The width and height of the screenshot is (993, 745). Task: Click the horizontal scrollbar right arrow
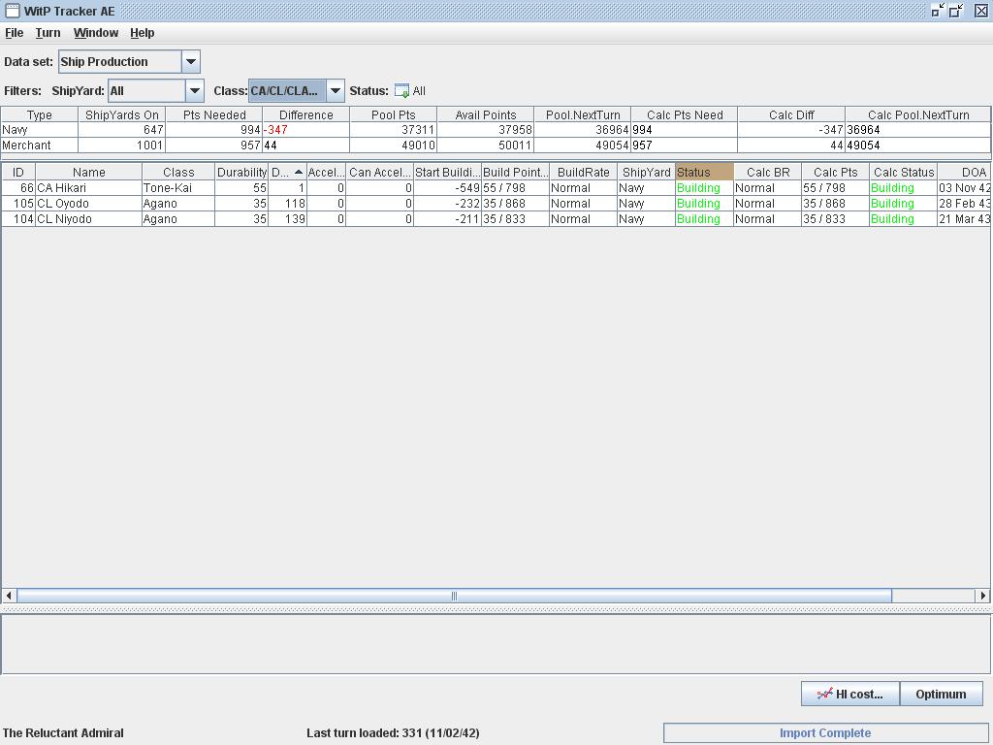[983, 596]
